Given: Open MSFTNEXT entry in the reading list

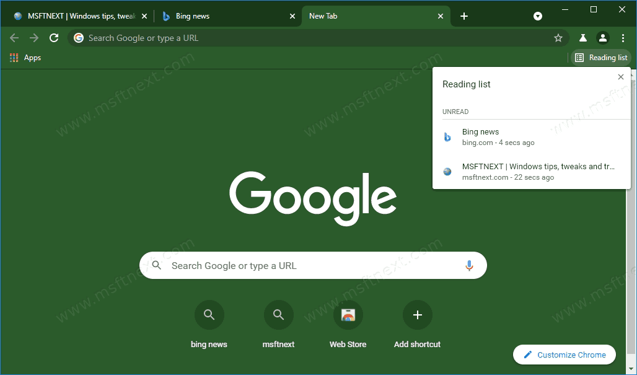Looking at the screenshot, I should 532,172.
